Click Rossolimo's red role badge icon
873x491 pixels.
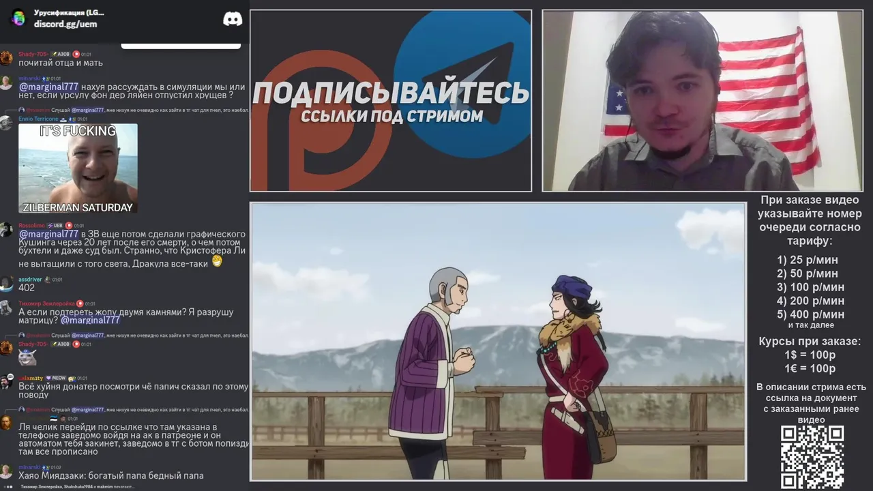click(x=69, y=226)
